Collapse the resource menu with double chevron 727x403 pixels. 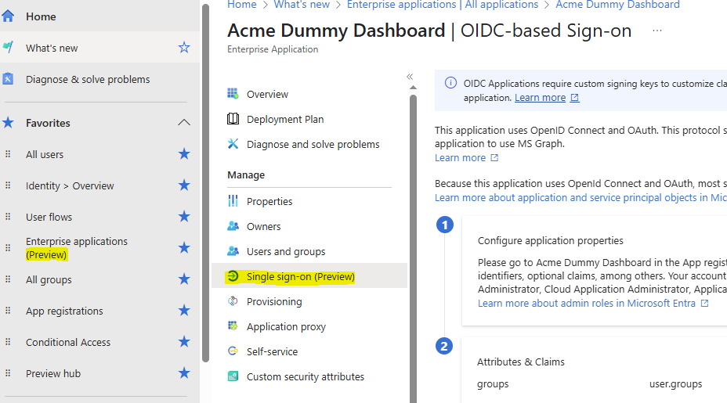click(410, 77)
